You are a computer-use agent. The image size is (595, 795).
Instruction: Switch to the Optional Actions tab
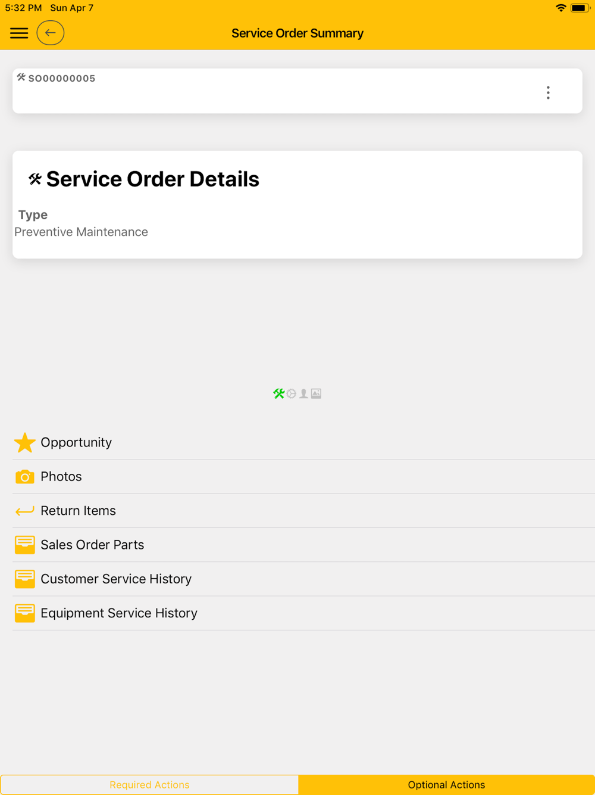click(x=446, y=785)
